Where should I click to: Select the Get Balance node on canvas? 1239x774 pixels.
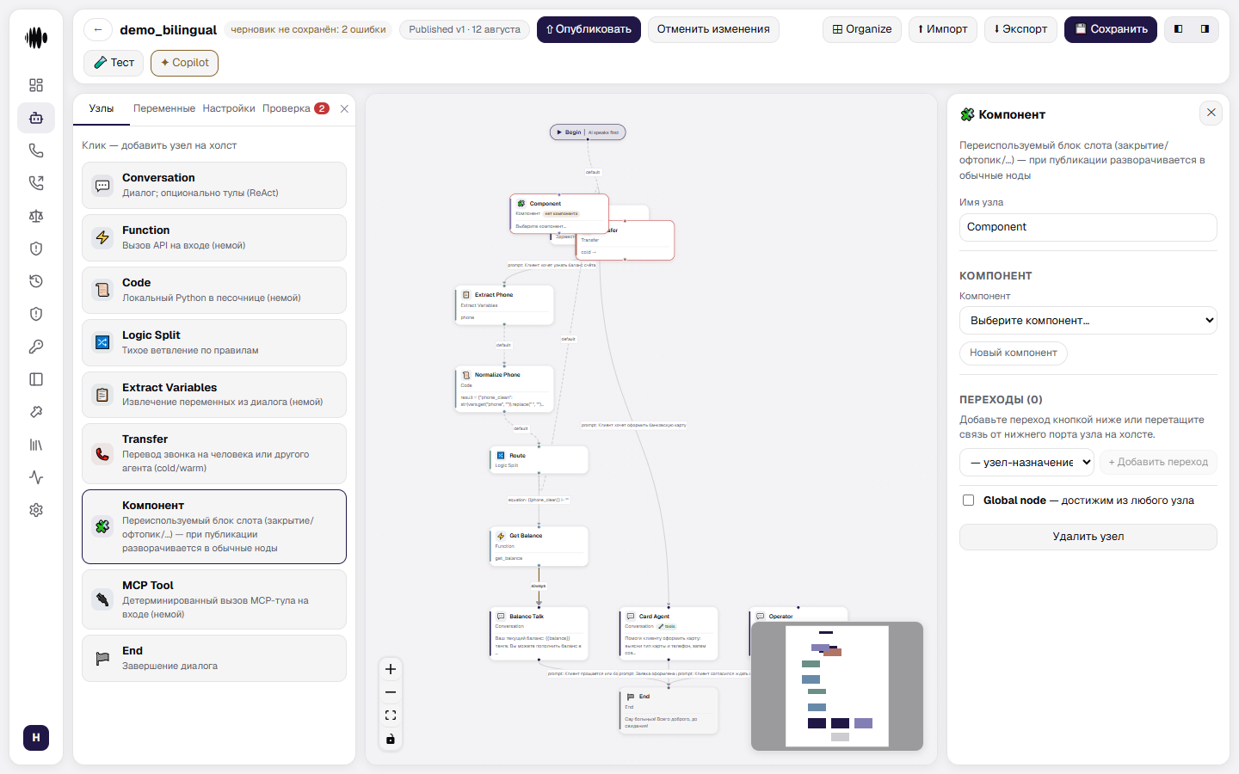pos(539,547)
